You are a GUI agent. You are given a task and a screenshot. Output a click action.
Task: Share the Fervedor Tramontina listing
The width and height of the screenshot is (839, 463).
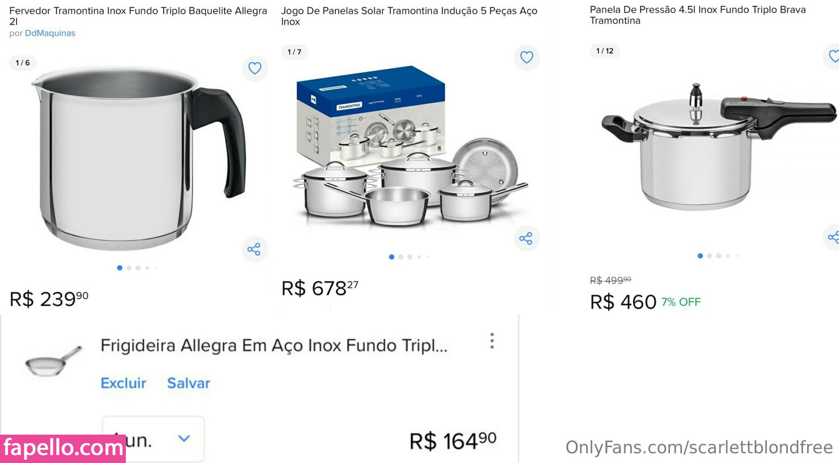pyautogui.click(x=254, y=249)
